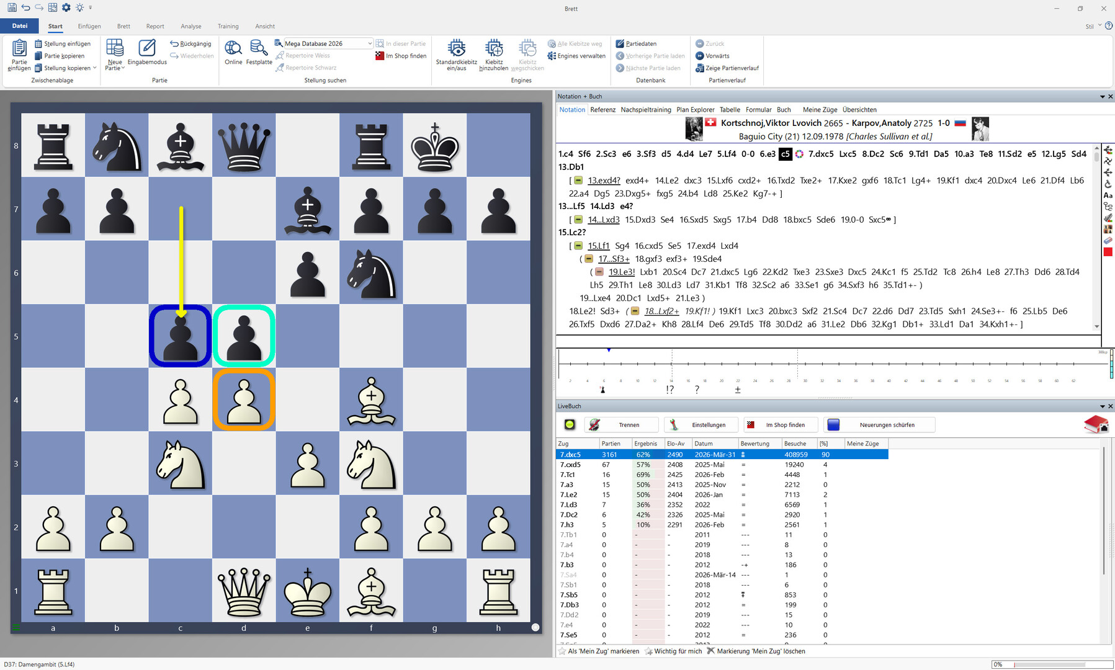
Task: Open the Stil dropdown in the top right
Action: [1093, 26]
